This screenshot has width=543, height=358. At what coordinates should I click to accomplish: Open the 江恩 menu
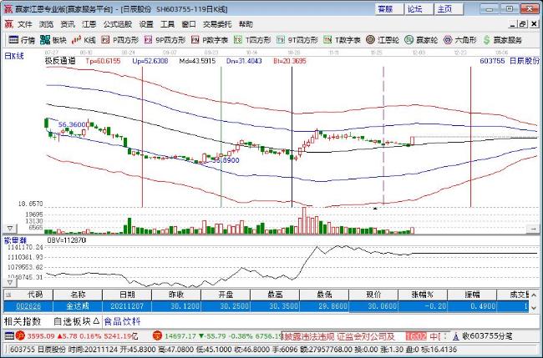coord(89,24)
